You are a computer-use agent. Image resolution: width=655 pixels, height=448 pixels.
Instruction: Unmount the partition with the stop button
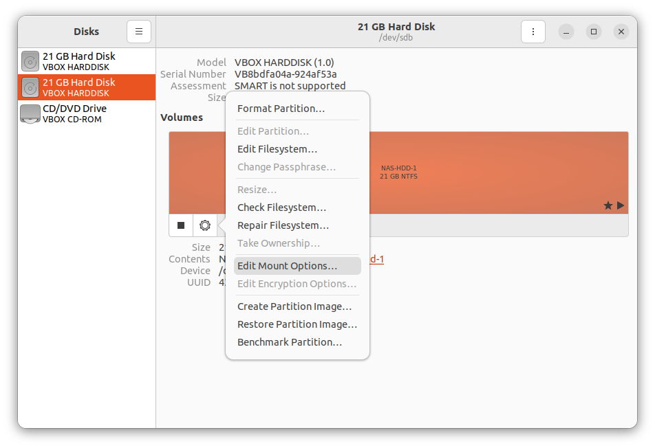[181, 225]
